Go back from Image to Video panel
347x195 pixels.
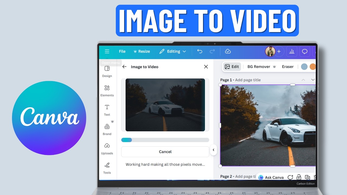124,67
